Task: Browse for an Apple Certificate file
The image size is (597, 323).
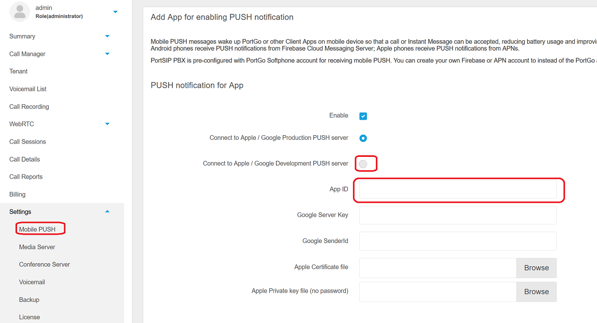Action: pyautogui.click(x=536, y=268)
